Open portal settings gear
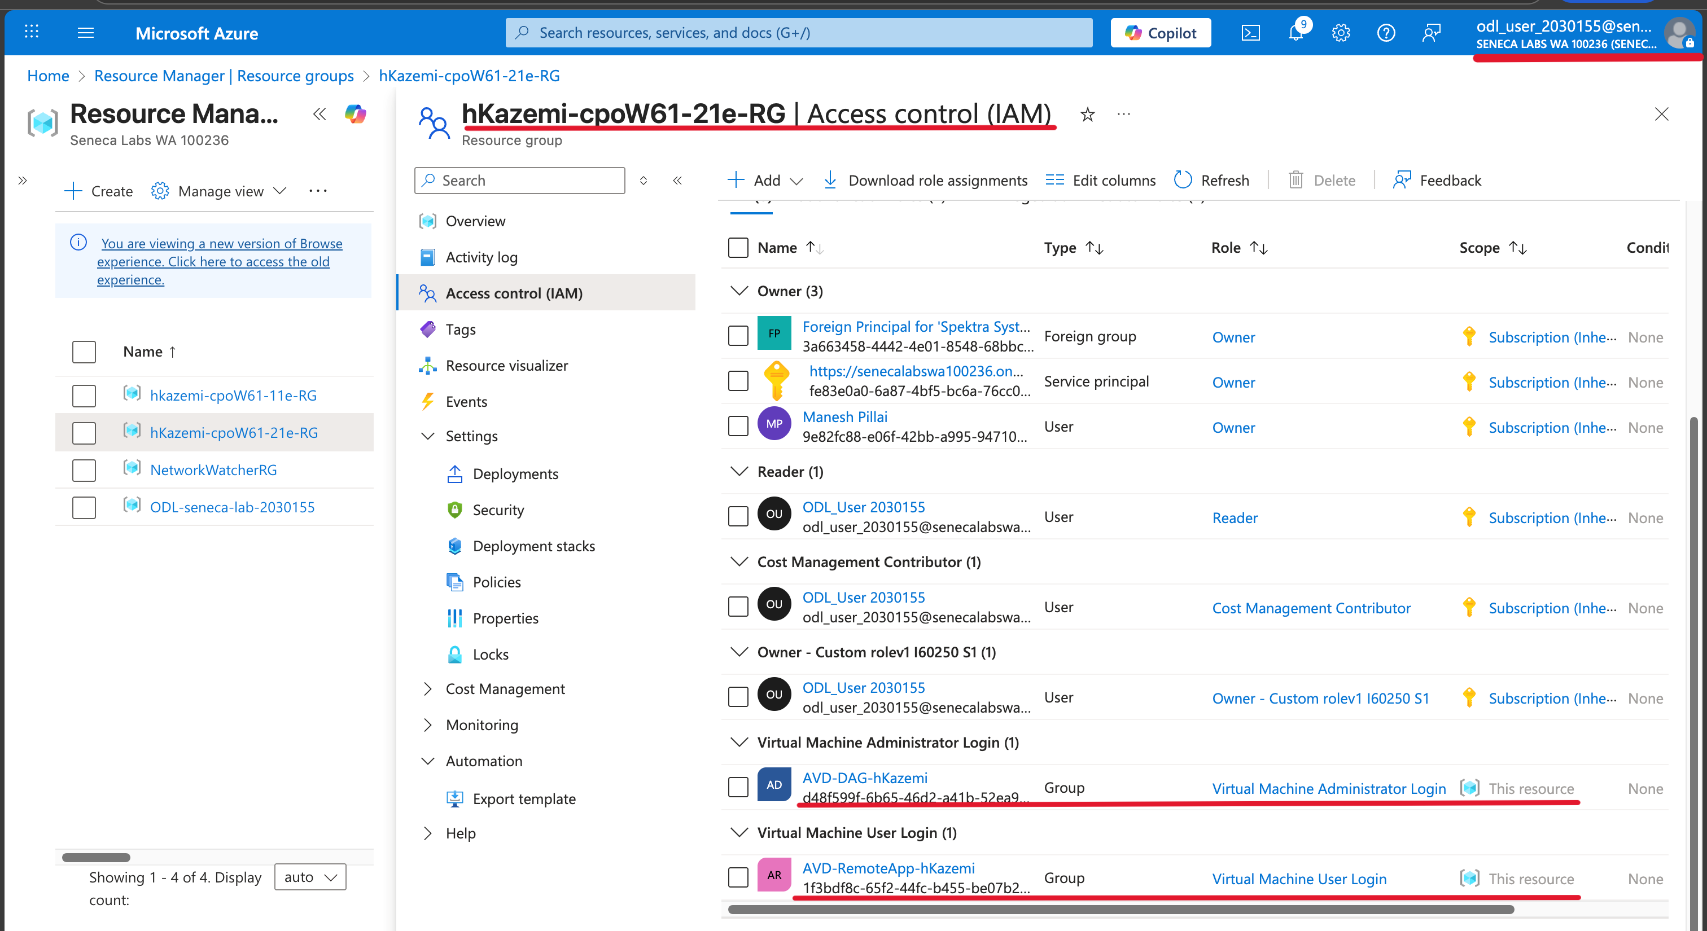The image size is (1707, 931). (1341, 33)
